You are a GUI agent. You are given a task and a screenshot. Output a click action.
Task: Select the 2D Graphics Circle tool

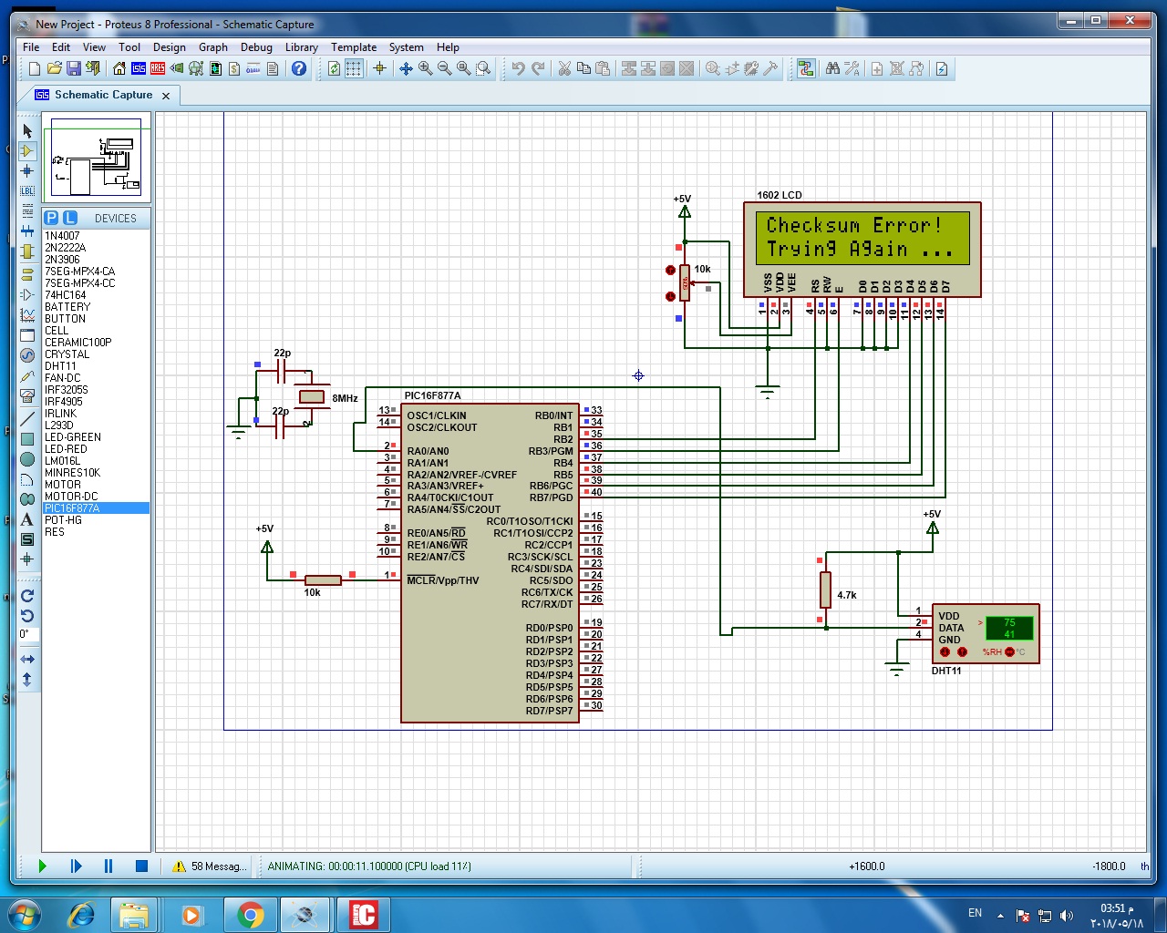tap(27, 459)
